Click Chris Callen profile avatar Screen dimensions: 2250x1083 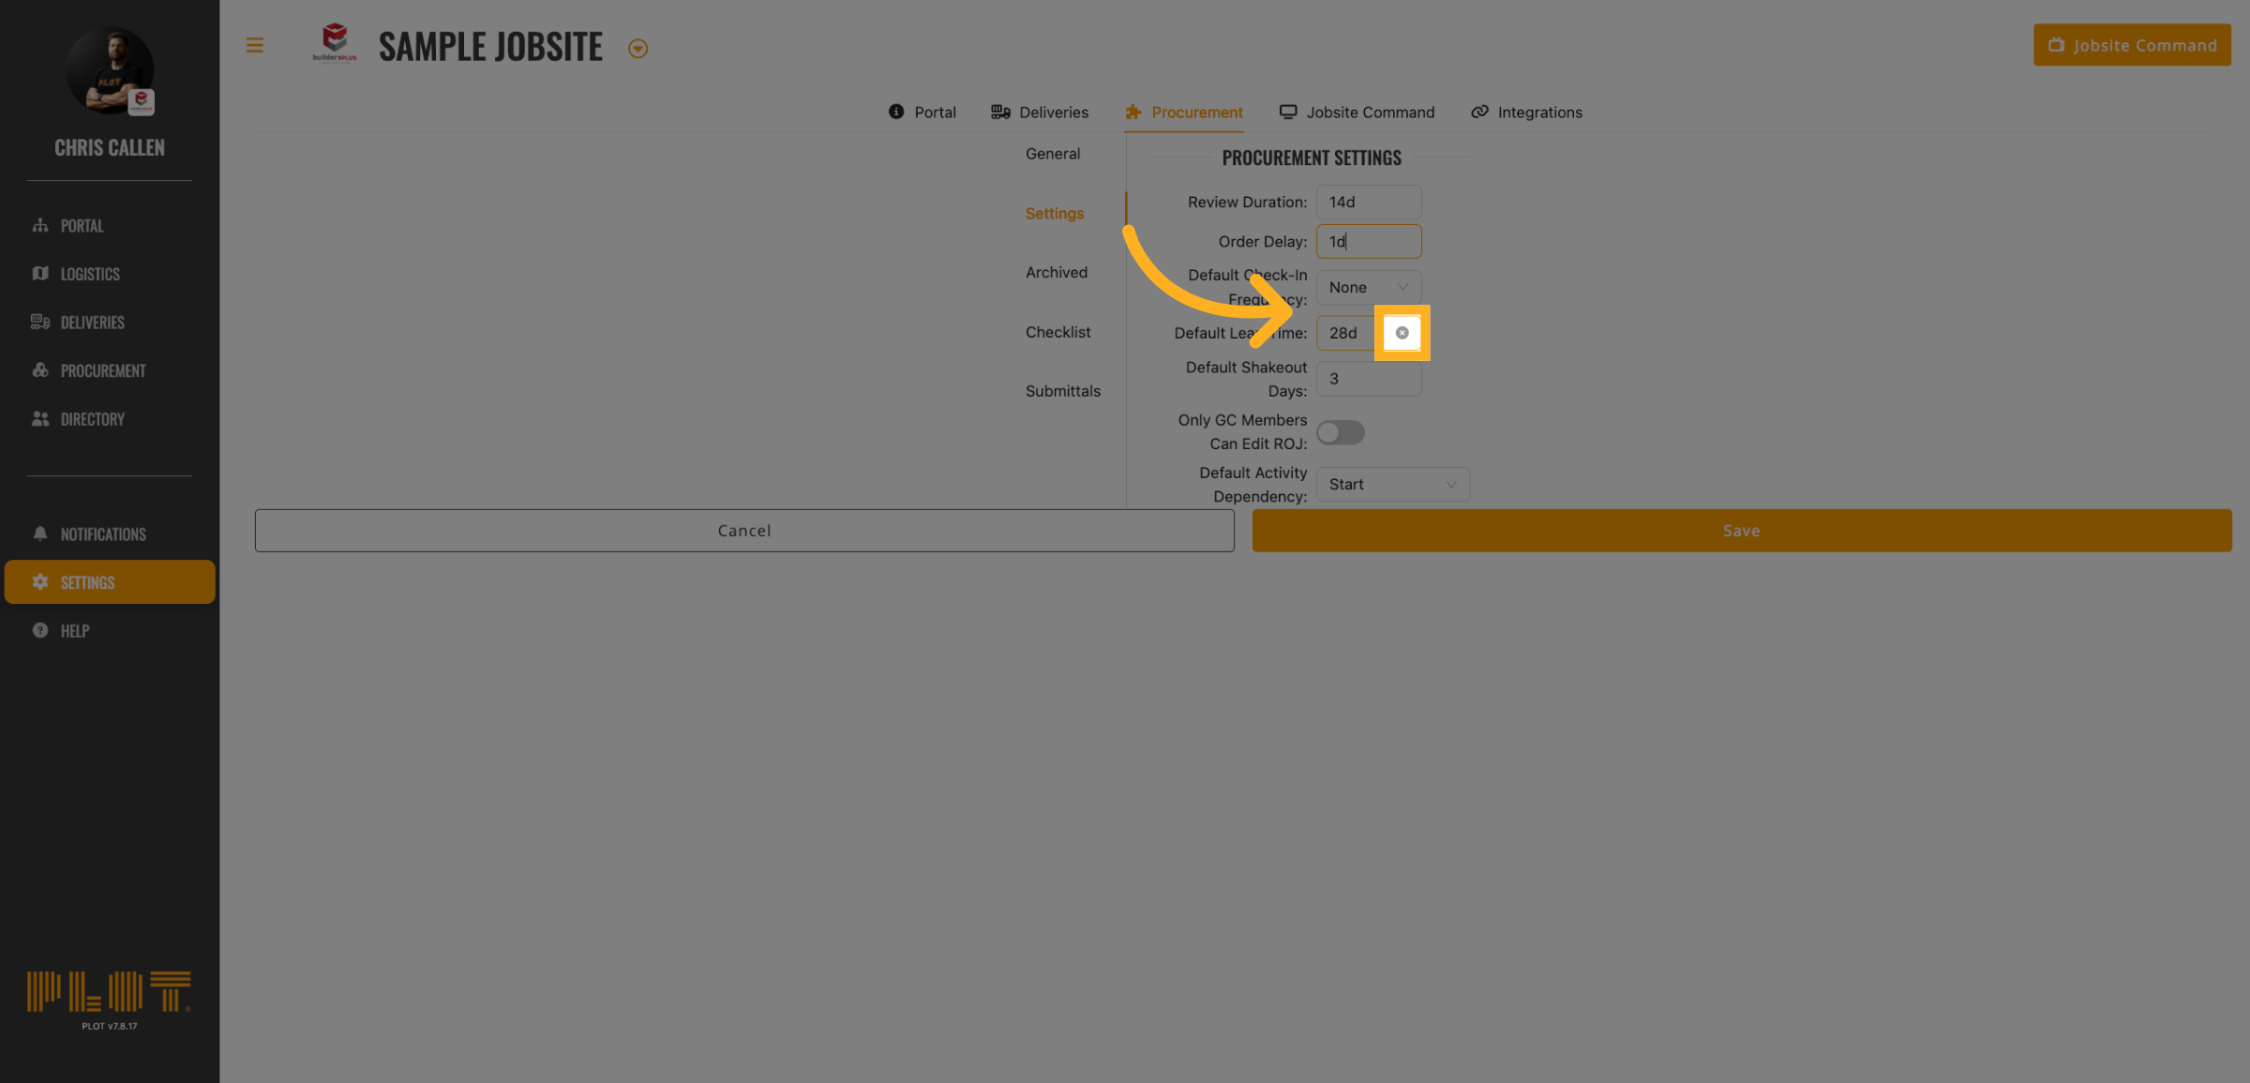pos(110,70)
